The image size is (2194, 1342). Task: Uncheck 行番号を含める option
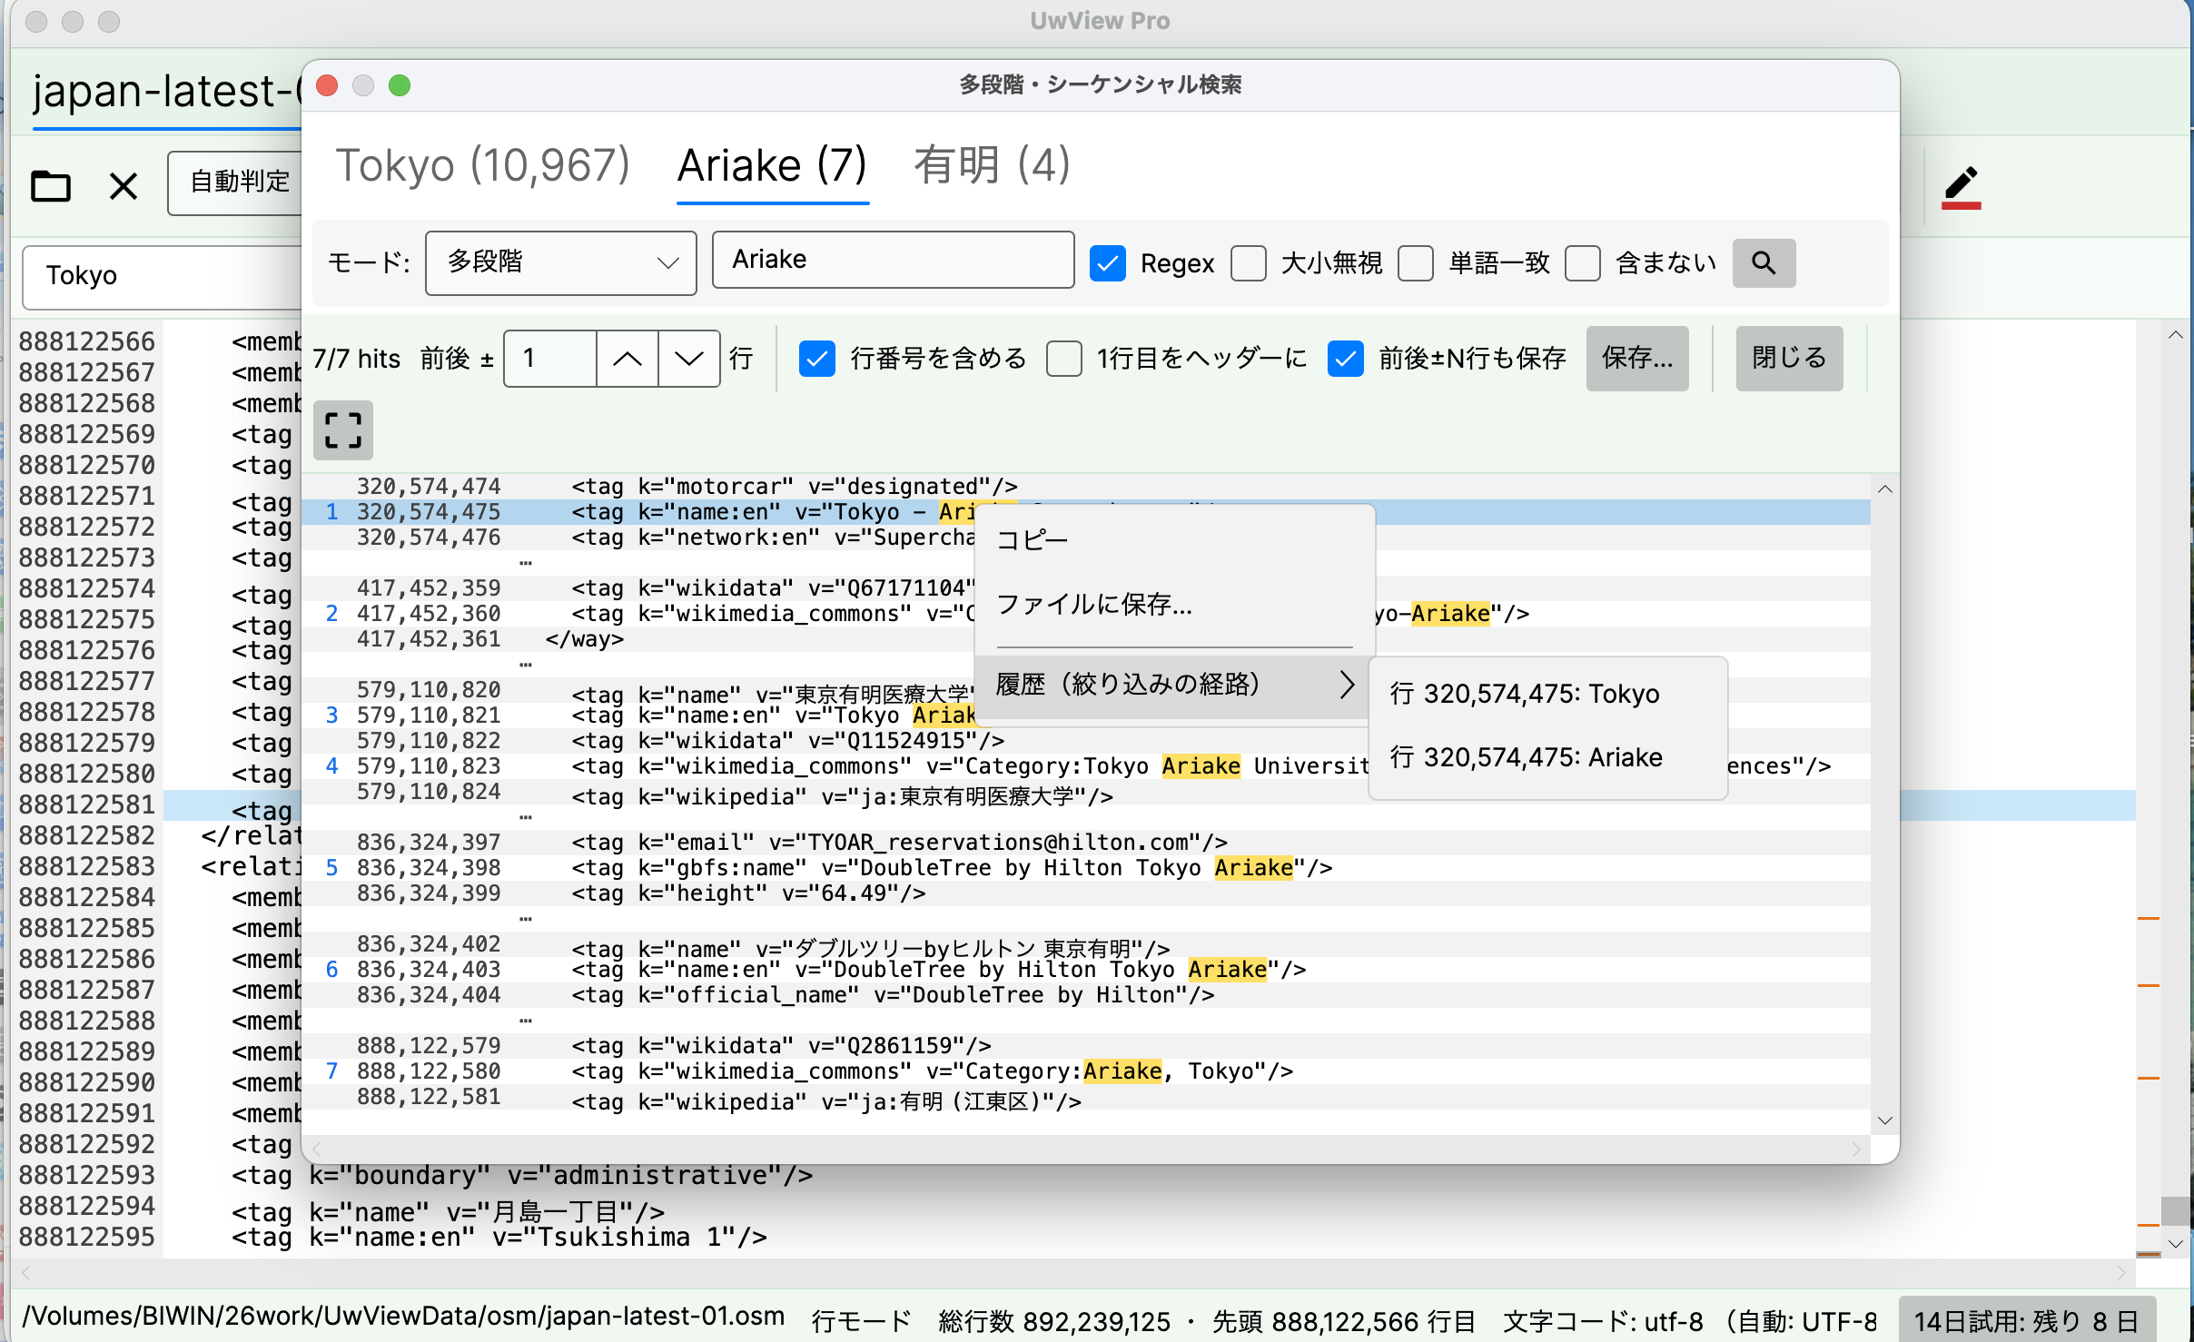[x=817, y=359]
